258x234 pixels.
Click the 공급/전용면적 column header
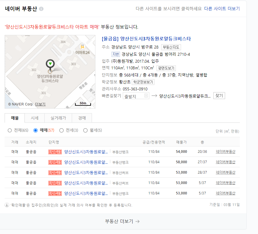point(154,142)
